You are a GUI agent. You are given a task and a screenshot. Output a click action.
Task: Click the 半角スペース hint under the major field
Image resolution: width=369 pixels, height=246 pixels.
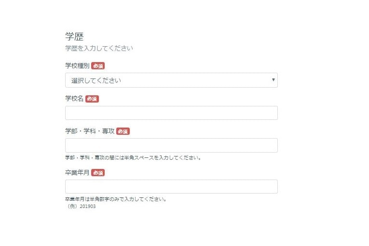coord(133,157)
